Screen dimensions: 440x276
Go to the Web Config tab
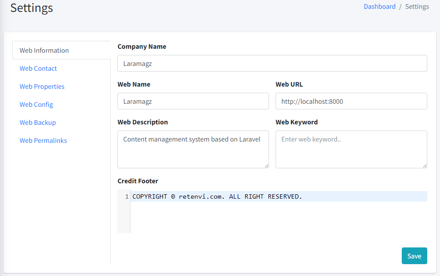pos(36,105)
